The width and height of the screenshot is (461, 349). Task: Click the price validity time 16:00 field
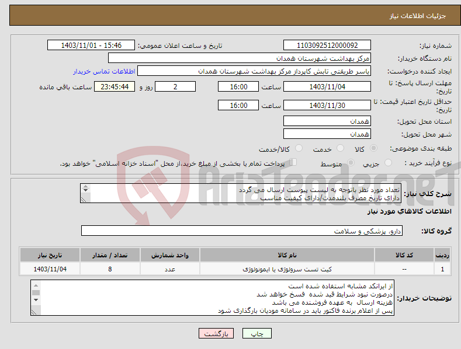pos(238,105)
